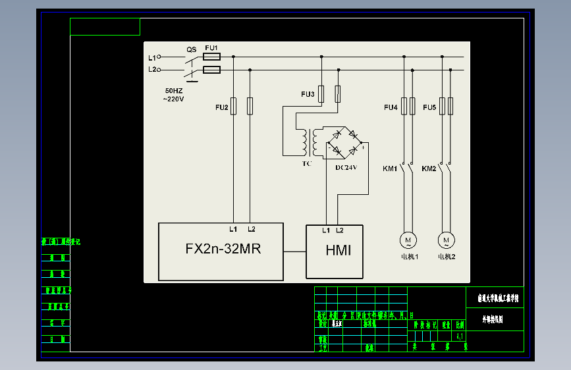This screenshot has height=370, width=571.
Task: Click the L2 terminal inside the HMI block
Action: (x=339, y=230)
